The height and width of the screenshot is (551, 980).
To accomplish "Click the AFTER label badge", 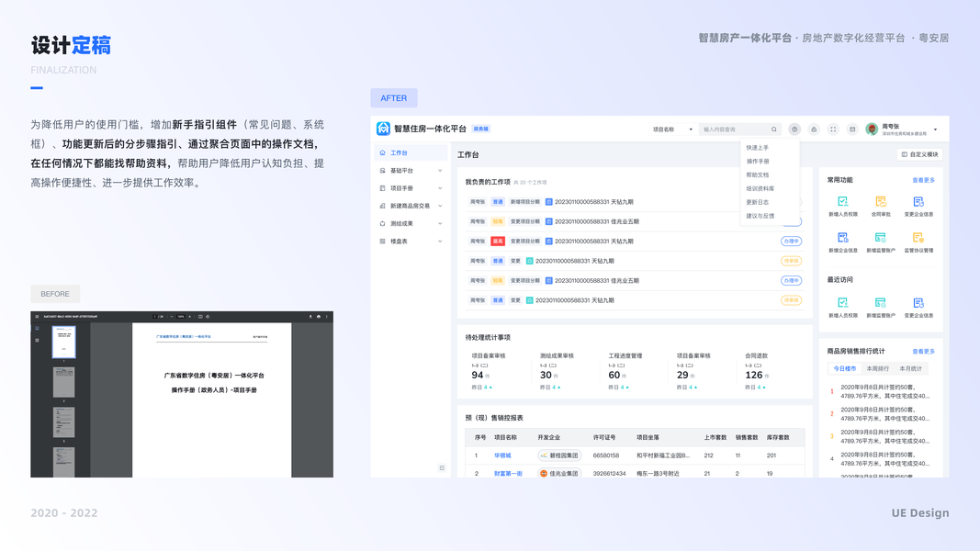I will tap(394, 98).
